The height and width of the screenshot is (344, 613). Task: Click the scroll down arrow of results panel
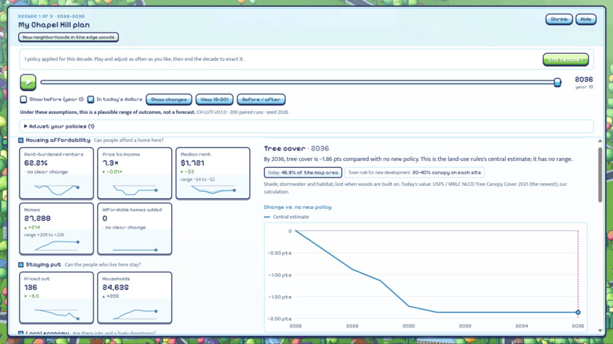[x=600, y=331]
